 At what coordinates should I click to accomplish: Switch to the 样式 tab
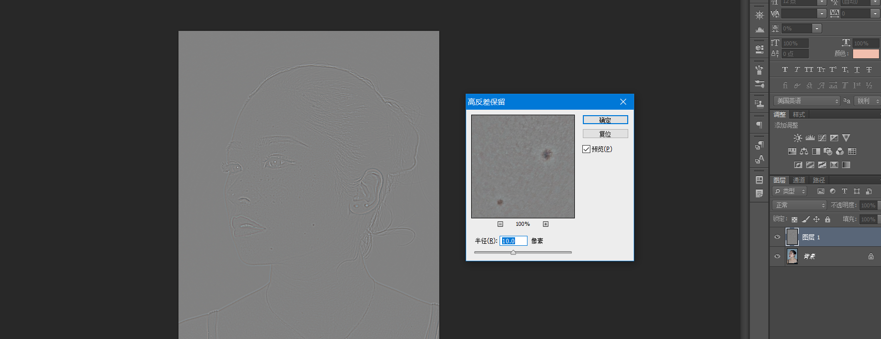click(799, 115)
